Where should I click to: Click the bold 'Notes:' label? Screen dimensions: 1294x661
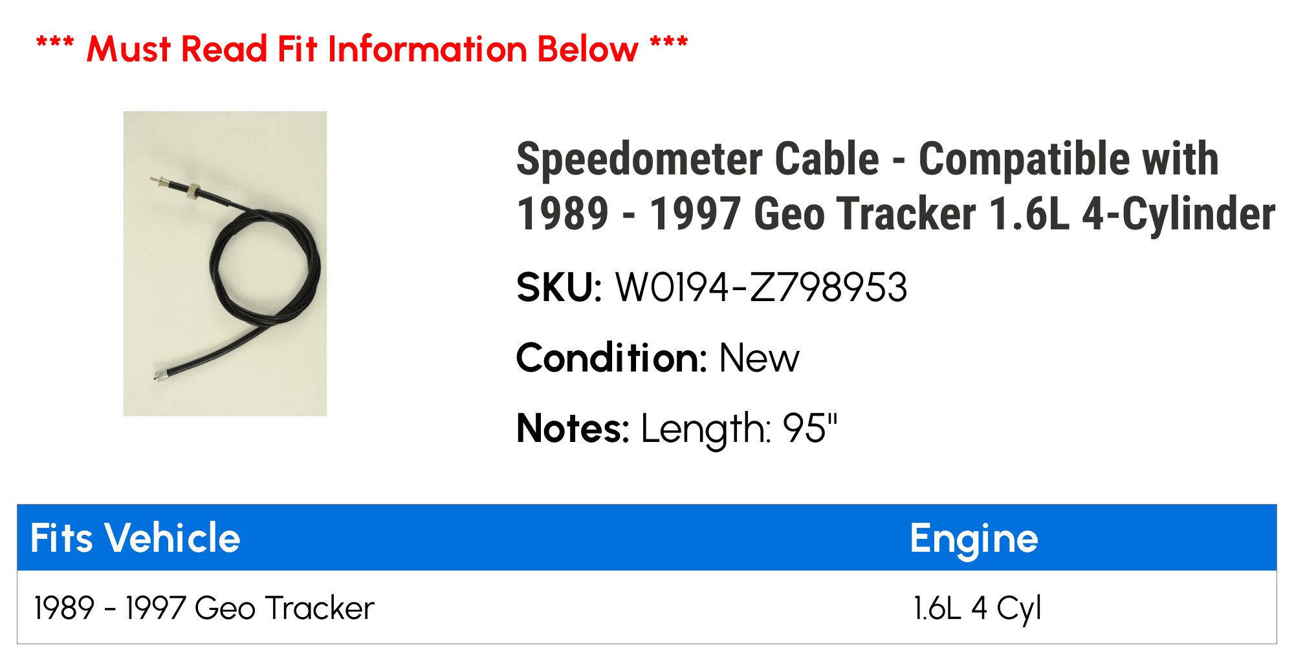tap(573, 428)
